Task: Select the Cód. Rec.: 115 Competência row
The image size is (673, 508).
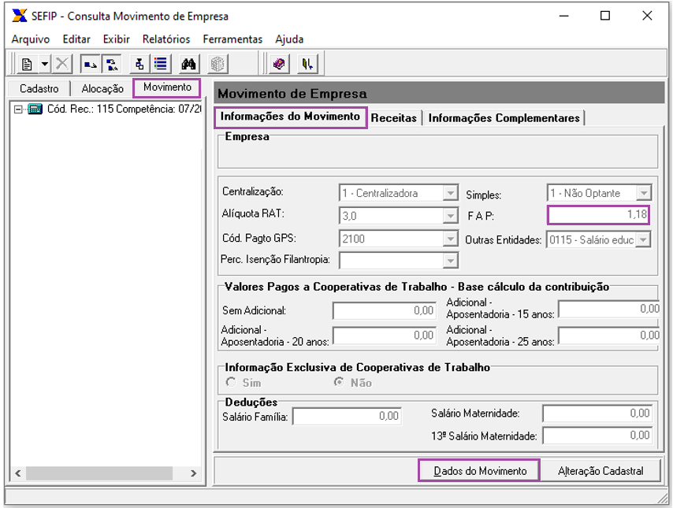Action: [124, 109]
